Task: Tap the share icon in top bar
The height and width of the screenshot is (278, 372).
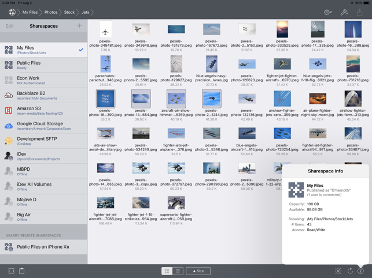Action: (x=359, y=12)
